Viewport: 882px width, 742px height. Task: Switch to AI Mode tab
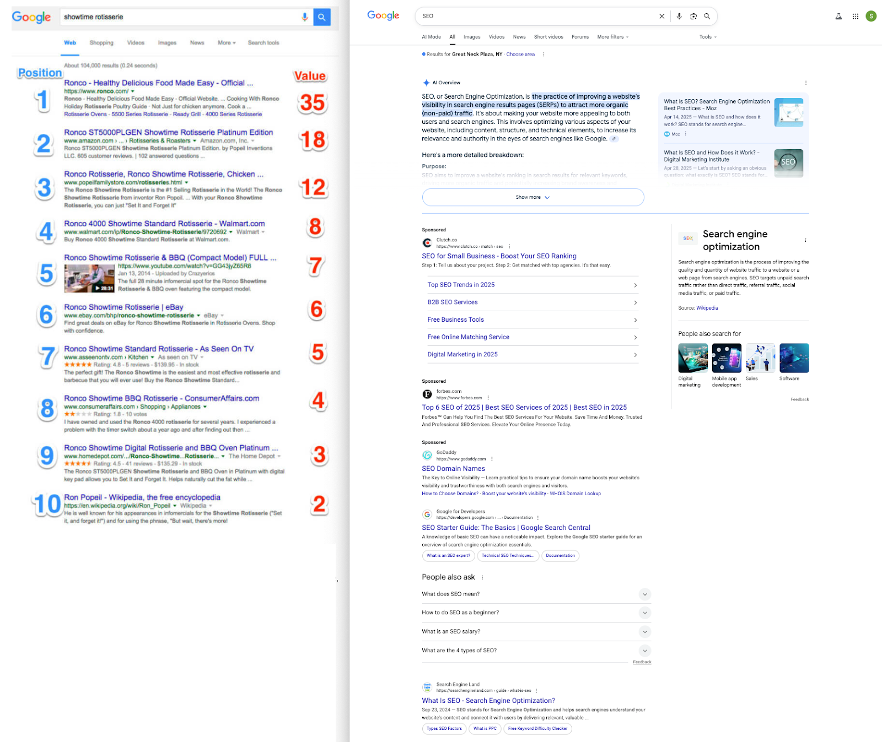431,37
